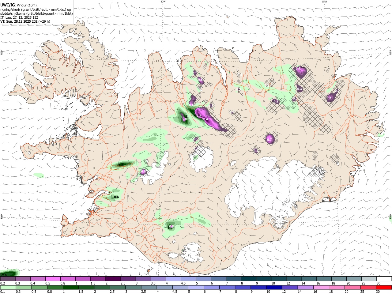
Task: Select the dark green swatch labeled 1
Action: [70, 288]
